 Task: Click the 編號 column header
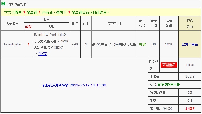click(x=28, y=27)
